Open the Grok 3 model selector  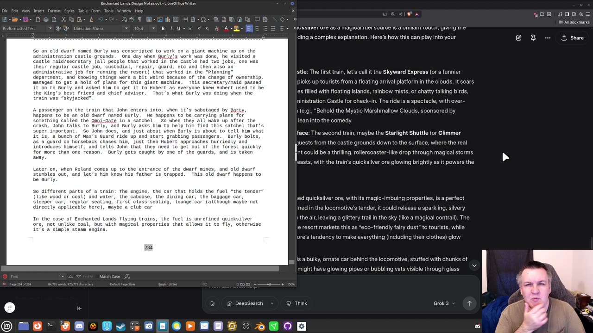444,303
